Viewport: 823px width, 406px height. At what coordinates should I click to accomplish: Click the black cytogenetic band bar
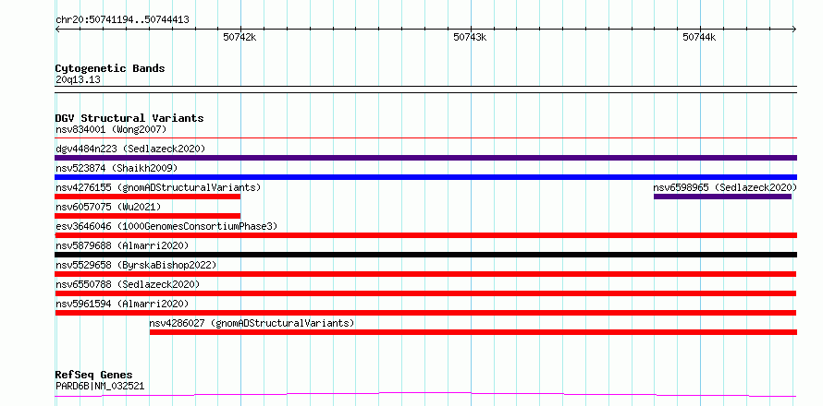(425, 90)
